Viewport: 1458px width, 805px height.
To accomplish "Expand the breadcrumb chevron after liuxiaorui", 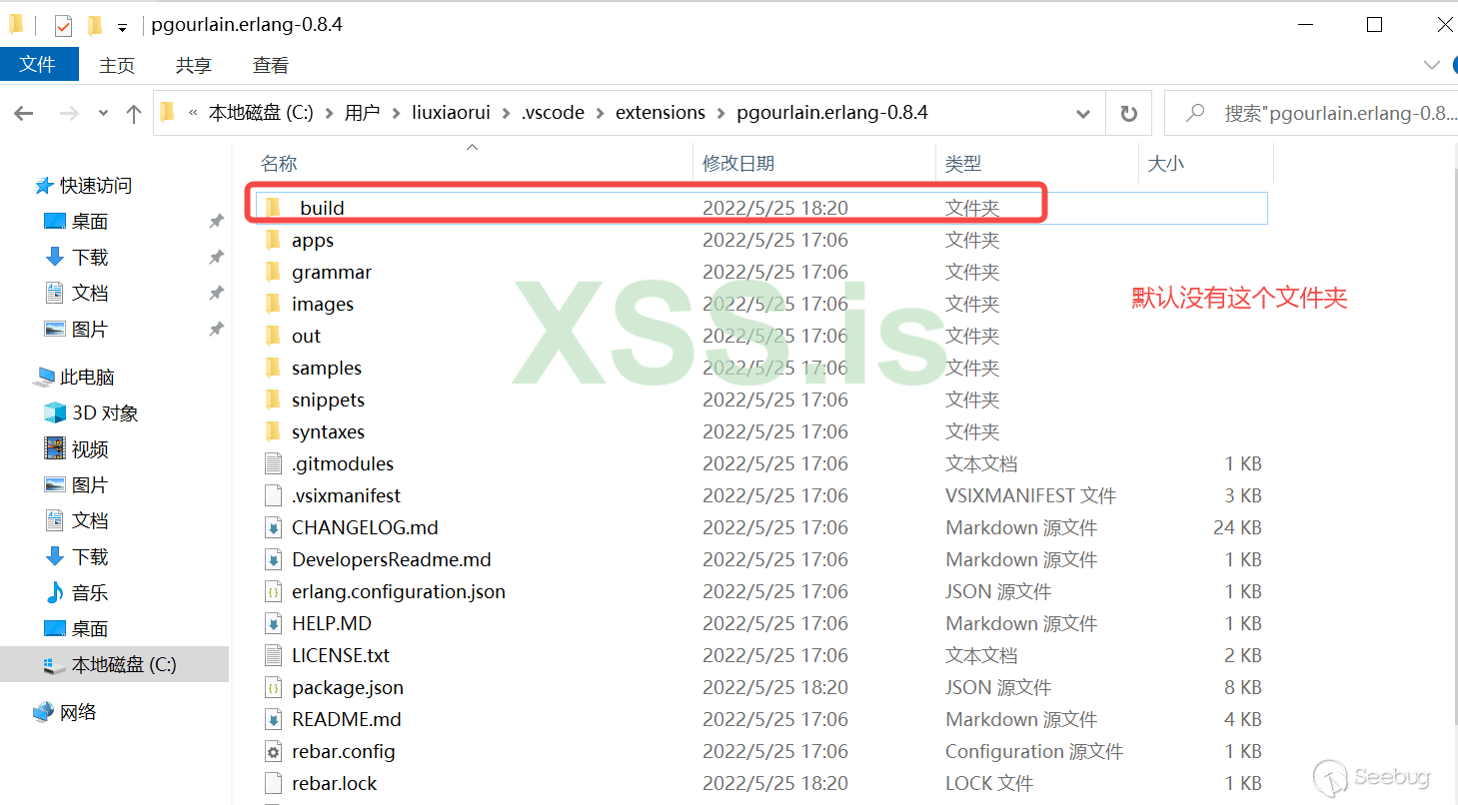I will pyautogui.click(x=507, y=113).
